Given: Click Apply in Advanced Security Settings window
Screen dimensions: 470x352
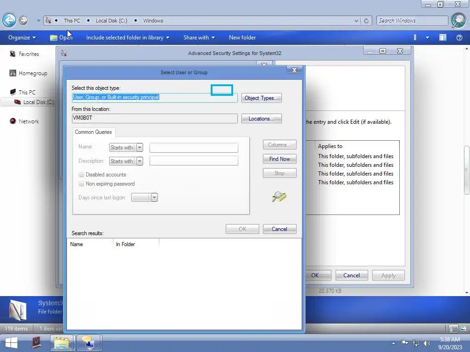Looking at the screenshot, I should (x=388, y=275).
